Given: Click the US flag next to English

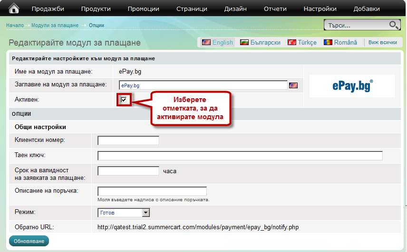Looking at the screenshot, I should [x=206, y=42].
